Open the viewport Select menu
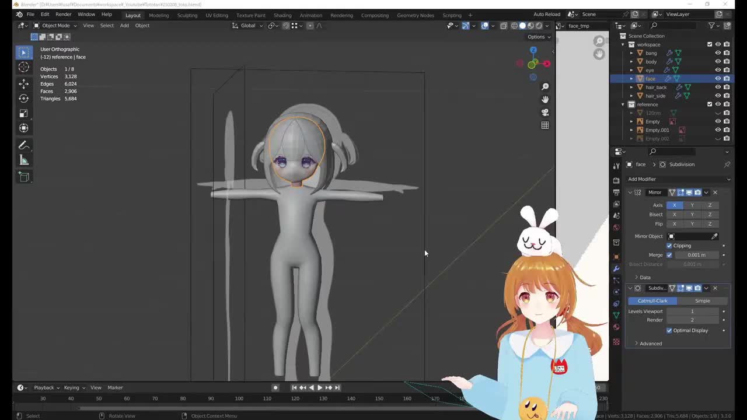This screenshot has width=747, height=420. [107, 26]
